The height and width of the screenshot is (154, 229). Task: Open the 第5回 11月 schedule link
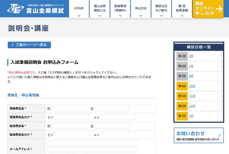pos(192,96)
